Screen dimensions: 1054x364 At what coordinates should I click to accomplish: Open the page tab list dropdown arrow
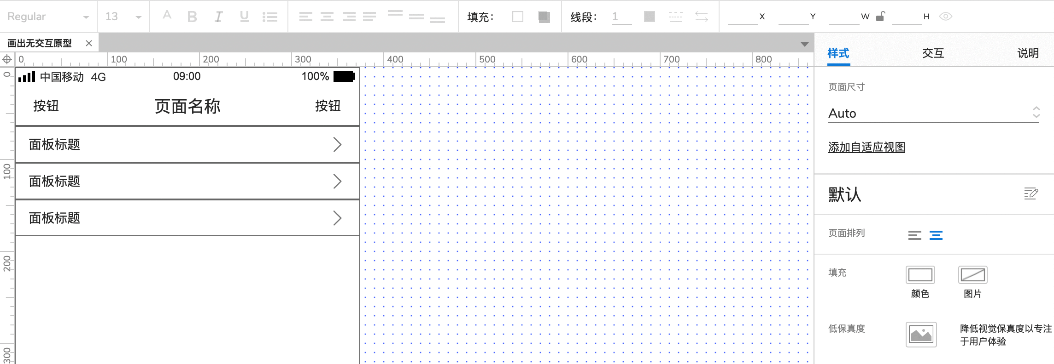(x=804, y=44)
